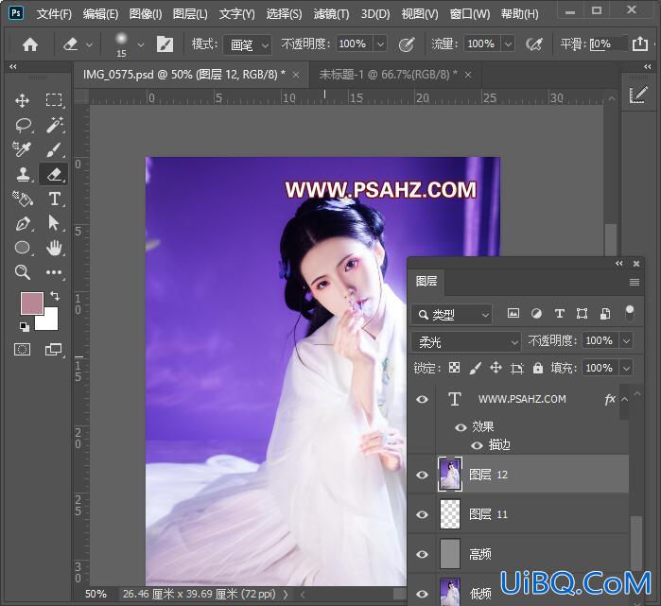Lock layer position
Screen dimensions: 661x606
click(x=496, y=368)
